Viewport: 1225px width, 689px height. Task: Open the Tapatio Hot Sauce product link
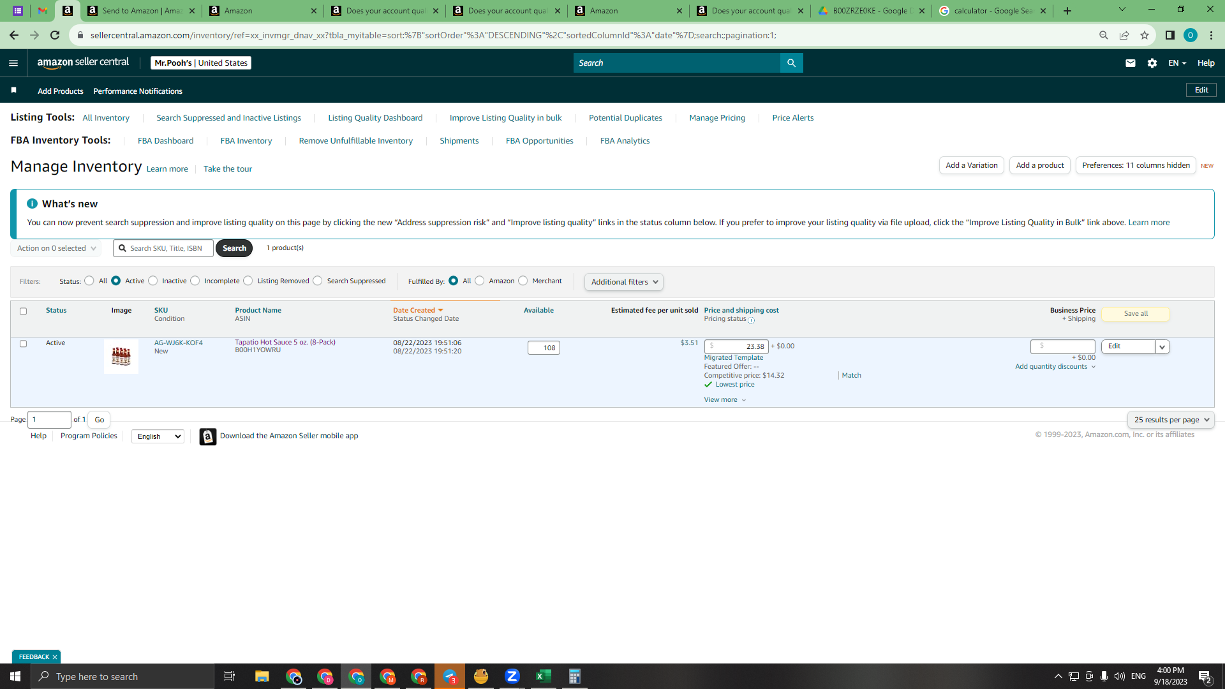[x=285, y=343]
